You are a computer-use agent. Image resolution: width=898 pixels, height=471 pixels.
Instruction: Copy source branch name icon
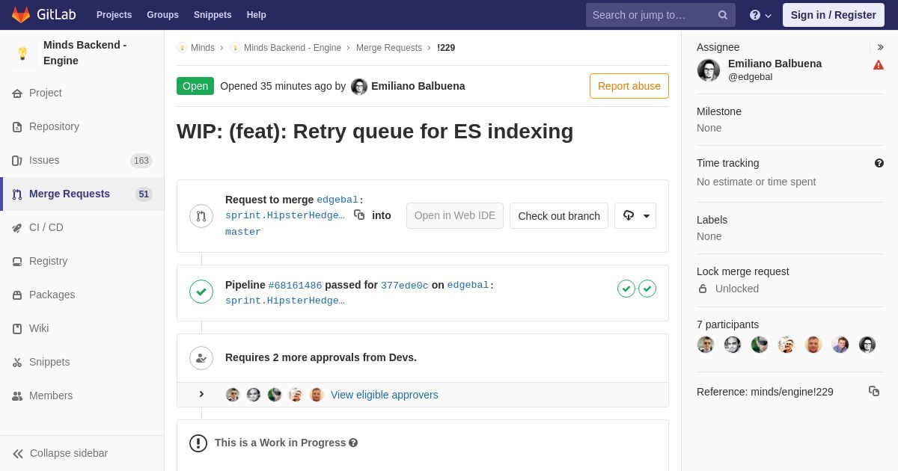pyautogui.click(x=359, y=215)
